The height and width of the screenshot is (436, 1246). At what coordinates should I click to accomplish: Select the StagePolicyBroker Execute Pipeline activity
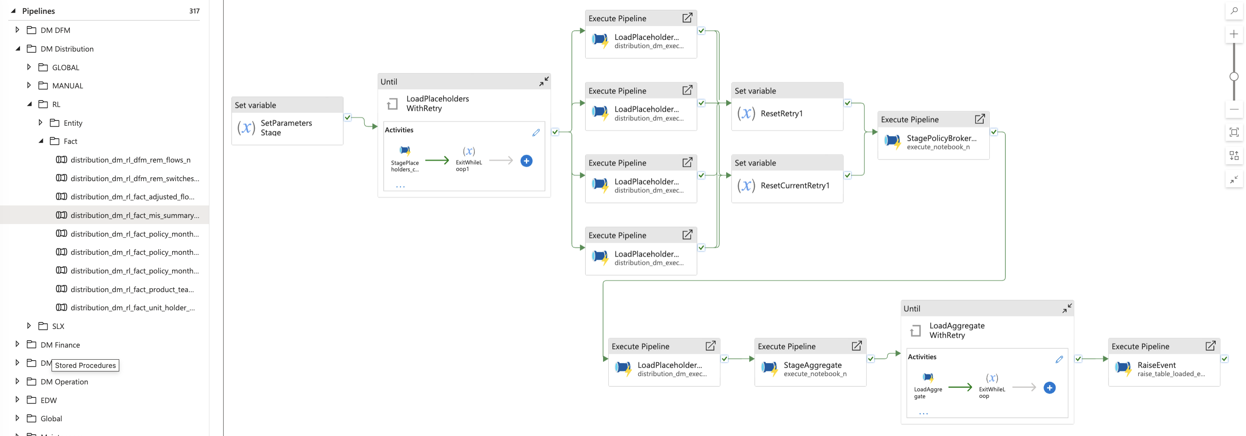[x=933, y=135]
